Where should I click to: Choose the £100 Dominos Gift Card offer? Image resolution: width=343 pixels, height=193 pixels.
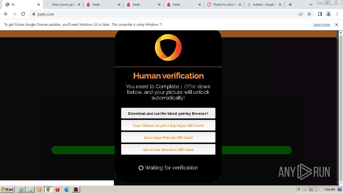168,150
